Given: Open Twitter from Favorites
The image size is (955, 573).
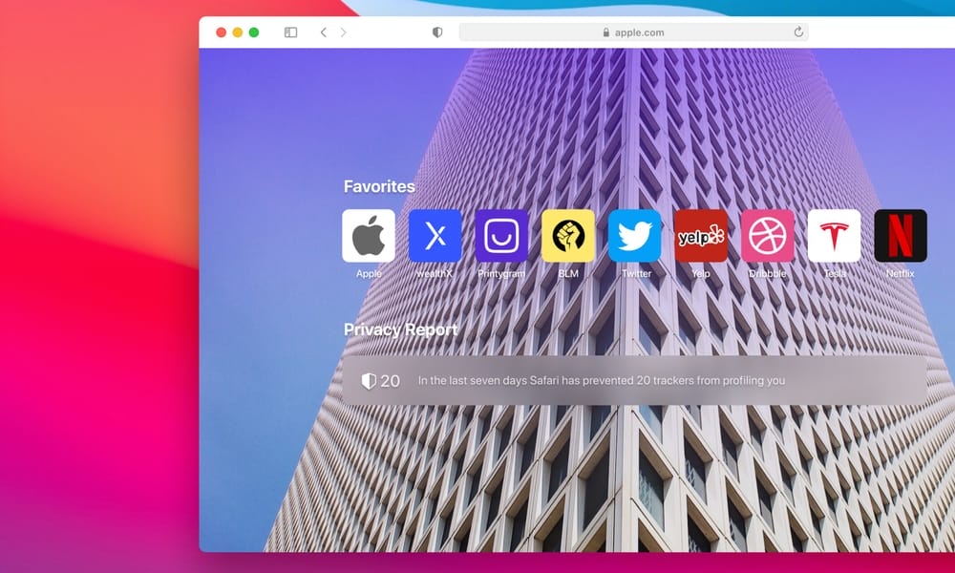Looking at the screenshot, I should pos(635,235).
